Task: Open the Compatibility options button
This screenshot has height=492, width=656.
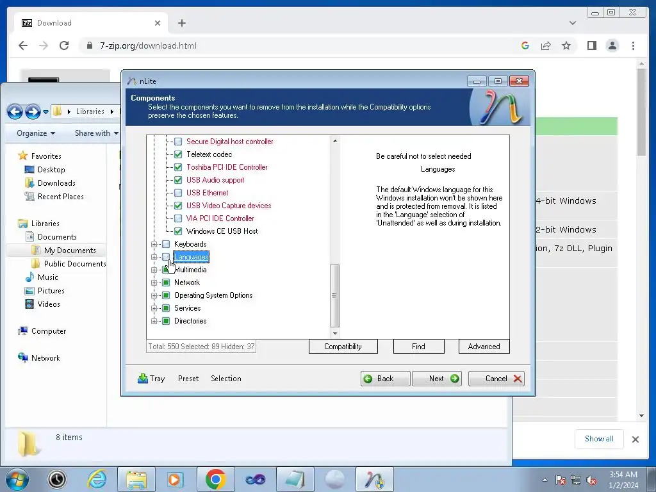Action: click(343, 347)
